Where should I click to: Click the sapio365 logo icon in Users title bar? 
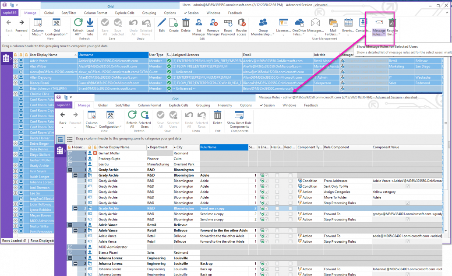(x=5, y=5)
